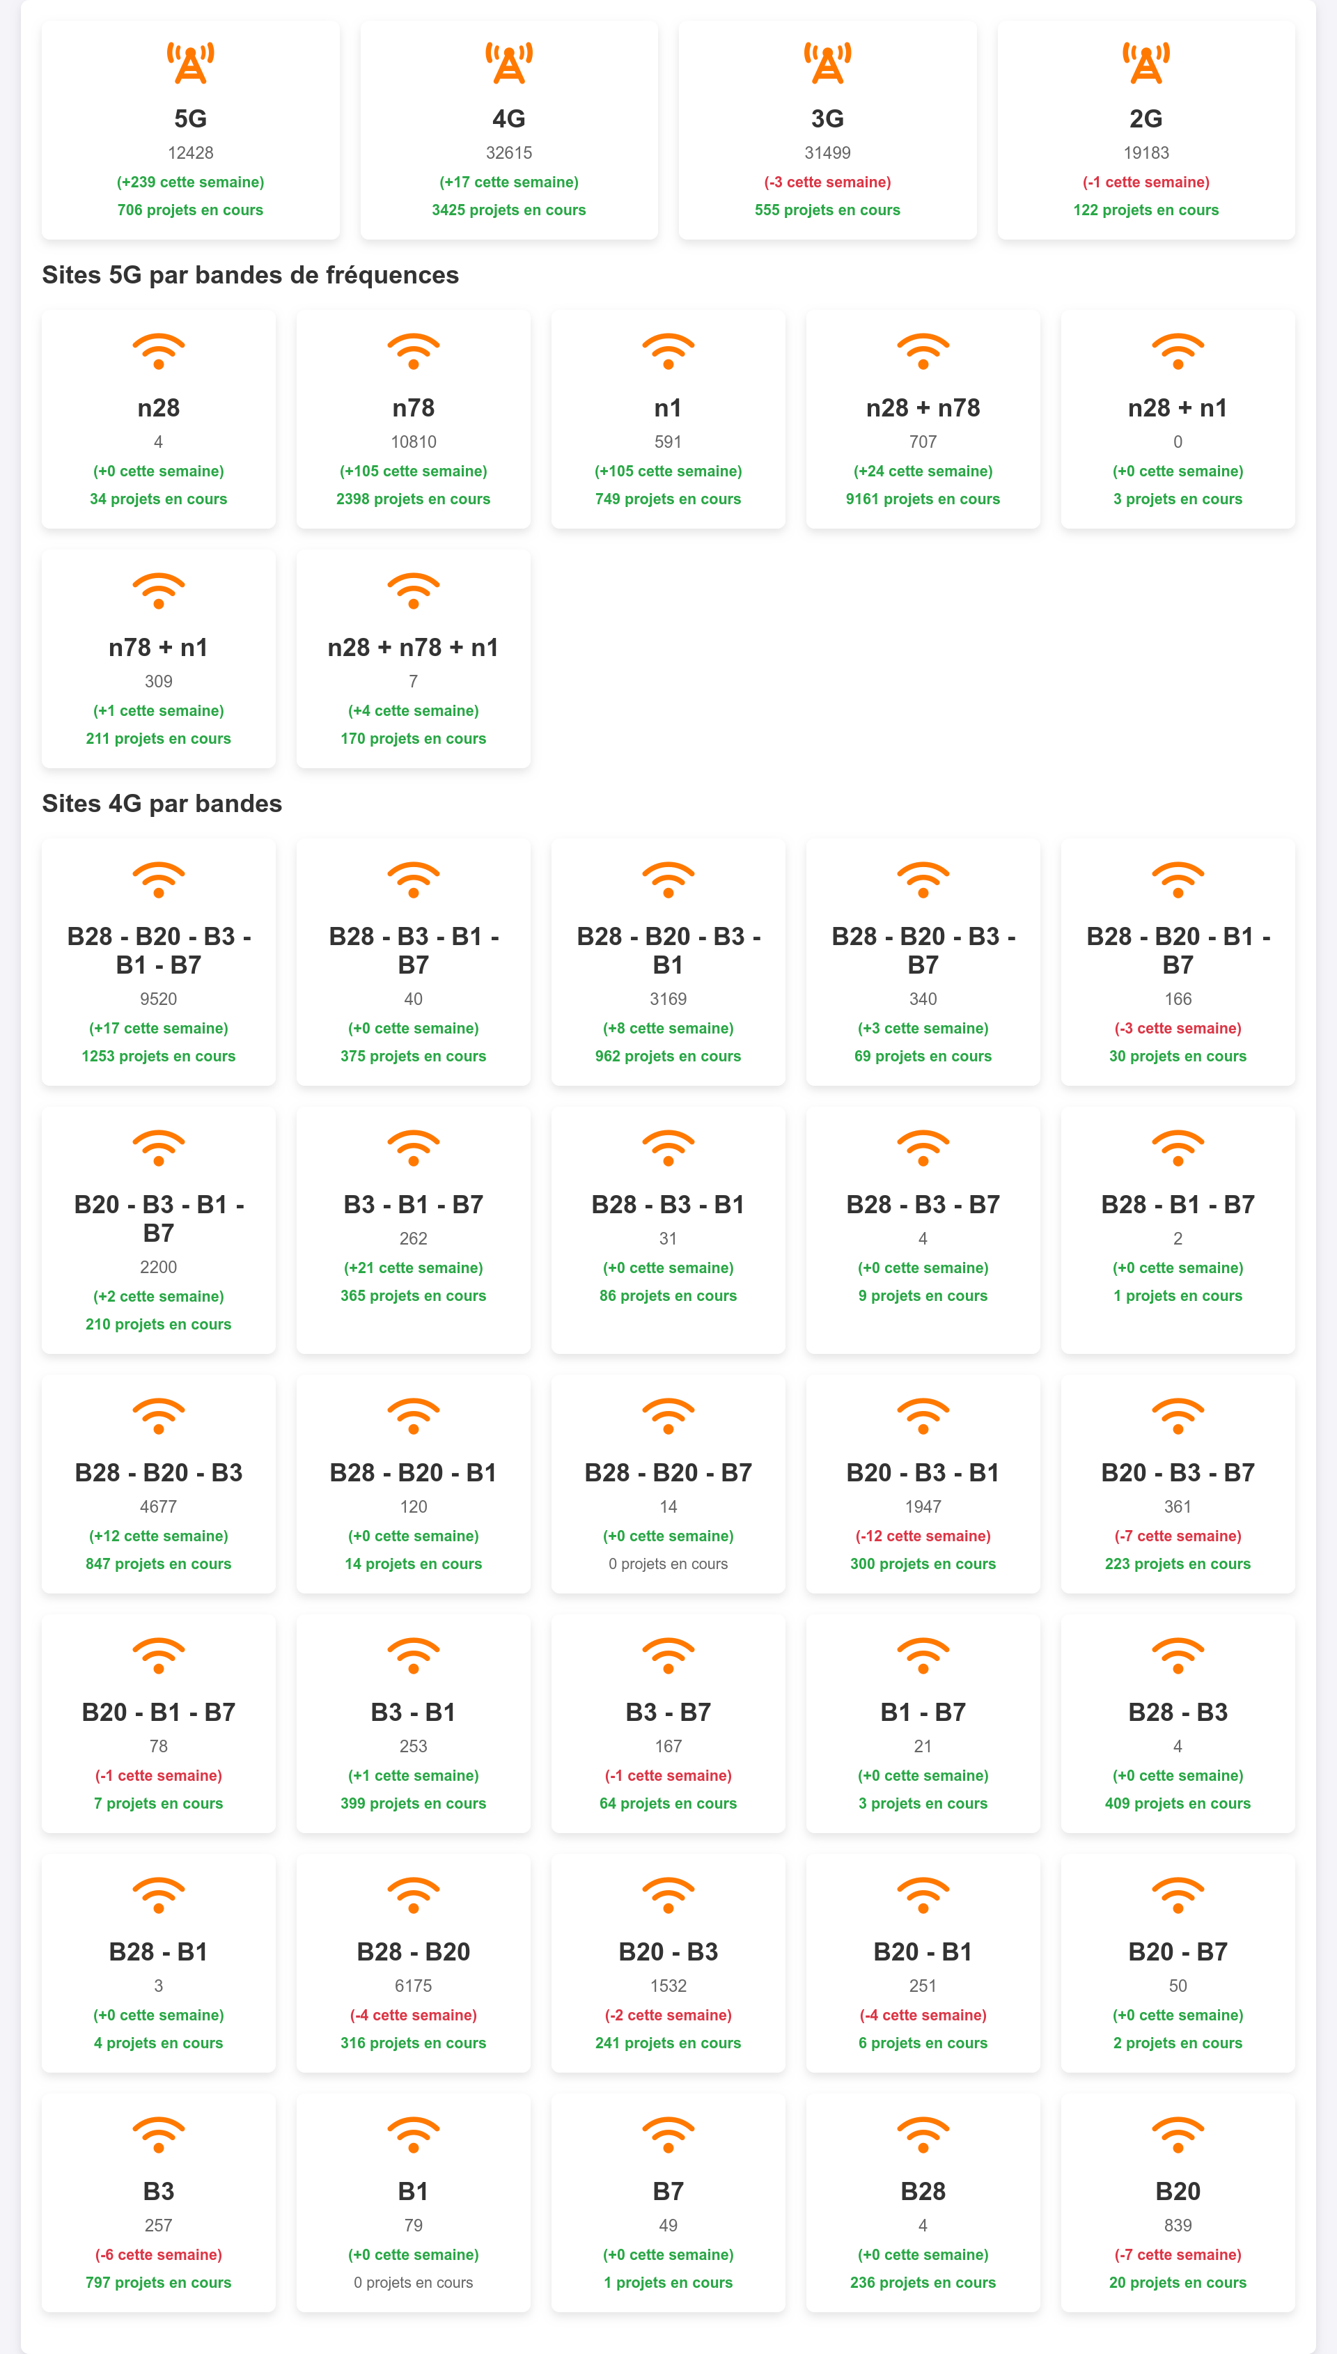
Task: Click the 'Sites 5G par bandes de fréquences' heading
Action: (x=251, y=275)
